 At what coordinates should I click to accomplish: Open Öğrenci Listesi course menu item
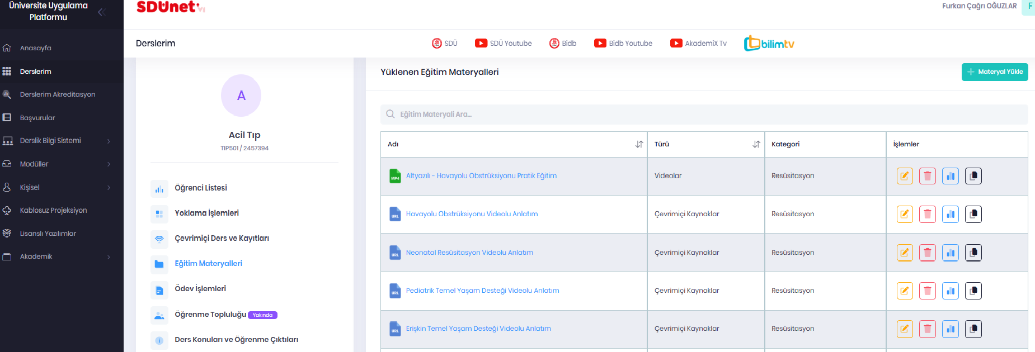point(200,188)
